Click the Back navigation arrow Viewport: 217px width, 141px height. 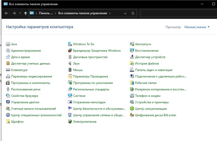(7, 13)
